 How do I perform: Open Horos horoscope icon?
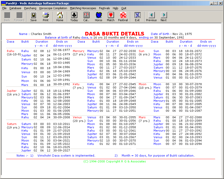[x=99, y=15]
